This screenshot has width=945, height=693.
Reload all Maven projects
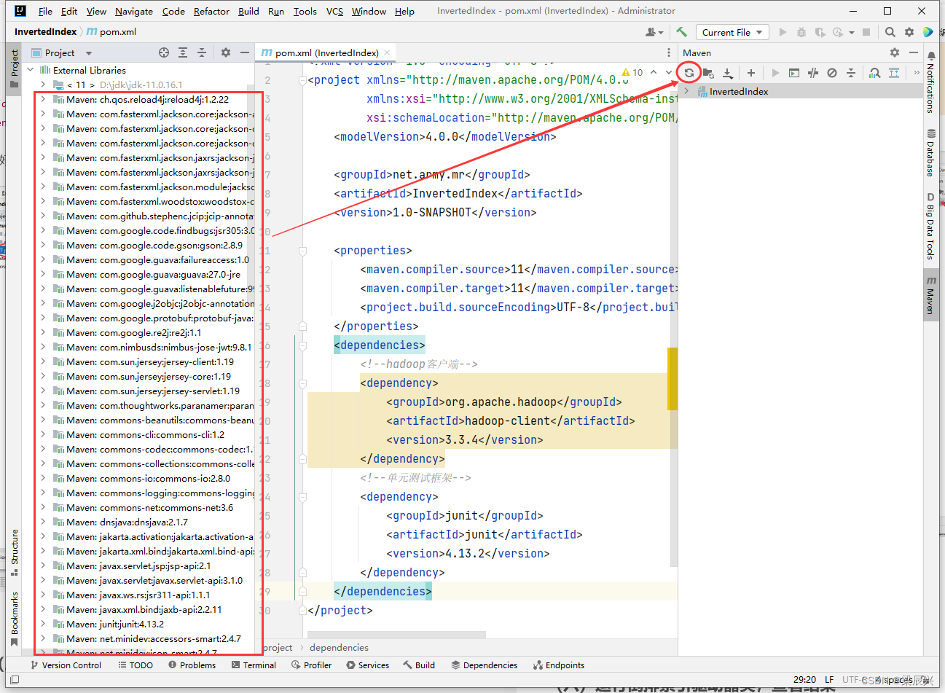(x=689, y=73)
